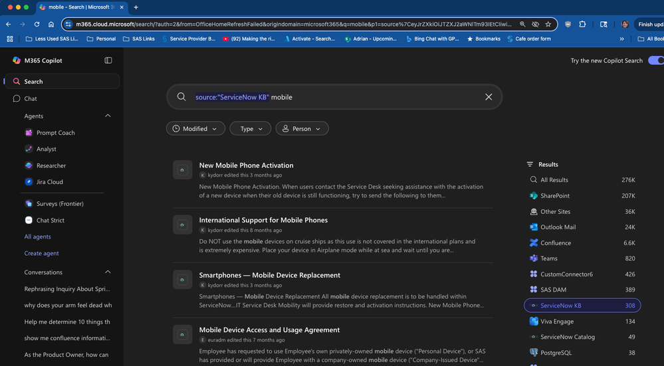Screen dimensions: 664x366
Task: Click inside the search query field
Action: click(x=334, y=97)
